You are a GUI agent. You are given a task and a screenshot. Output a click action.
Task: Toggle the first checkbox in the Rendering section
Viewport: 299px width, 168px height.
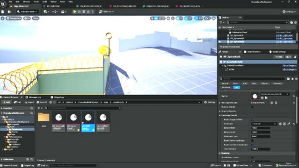pos(253,158)
